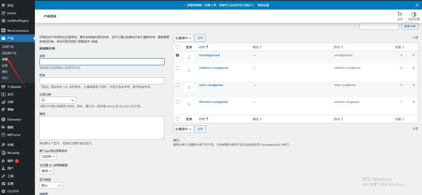Click the drag handle on men's sunglasses row
Screen dimensions: 422x195
[414, 85]
